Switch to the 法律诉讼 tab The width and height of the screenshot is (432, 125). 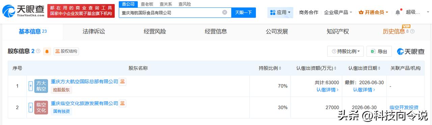[x=94, y=31]
